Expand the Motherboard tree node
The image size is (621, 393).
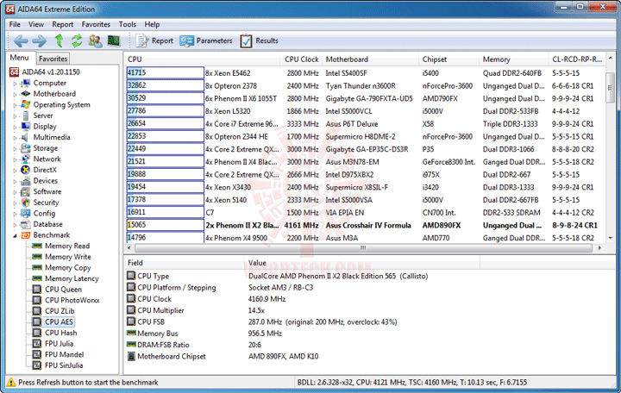(15, 94)
